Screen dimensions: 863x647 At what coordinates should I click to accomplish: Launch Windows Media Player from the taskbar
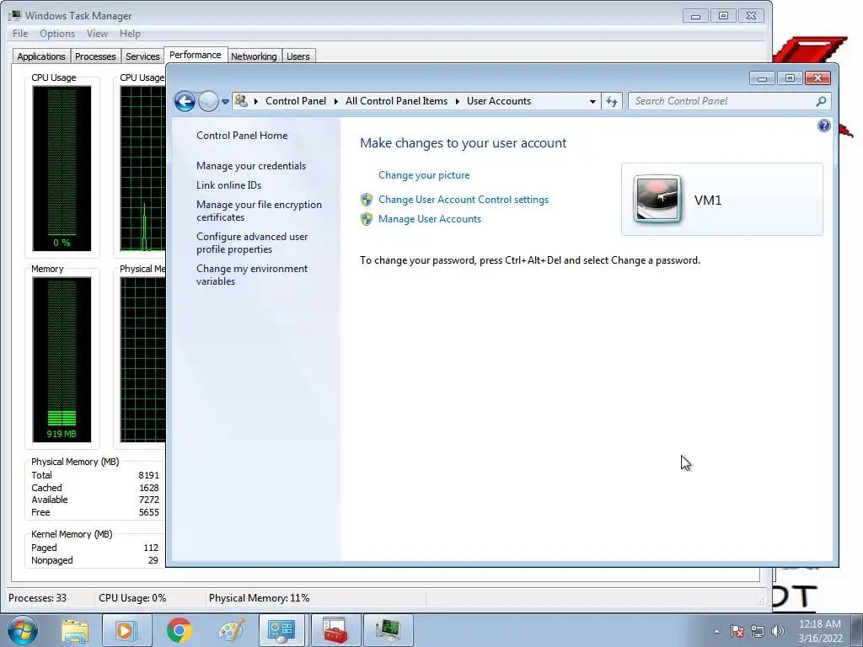tap(126, 630)
